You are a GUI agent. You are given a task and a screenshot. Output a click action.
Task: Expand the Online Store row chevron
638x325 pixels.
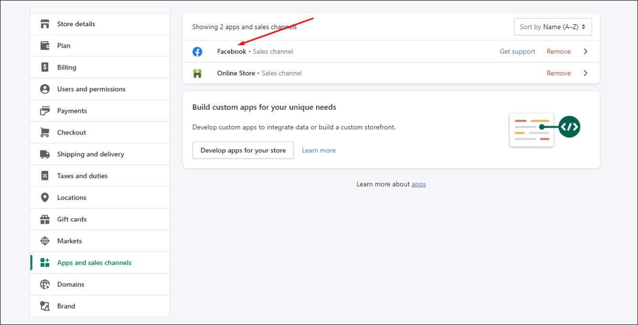point(585,73)
